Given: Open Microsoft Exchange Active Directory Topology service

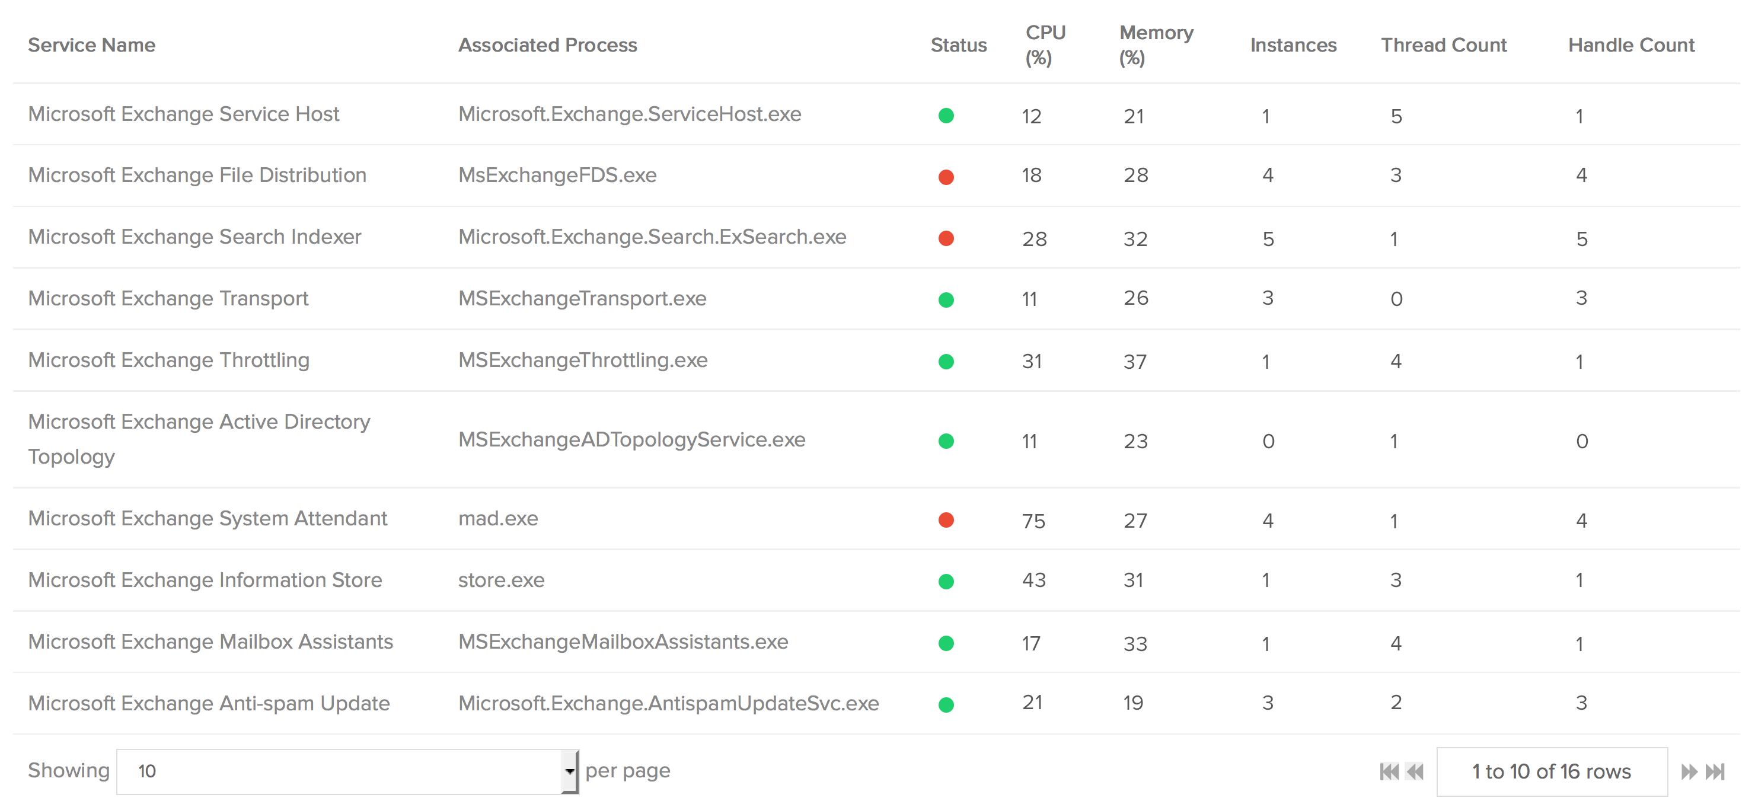Looking at the screenshot, I should coord(199,439).
